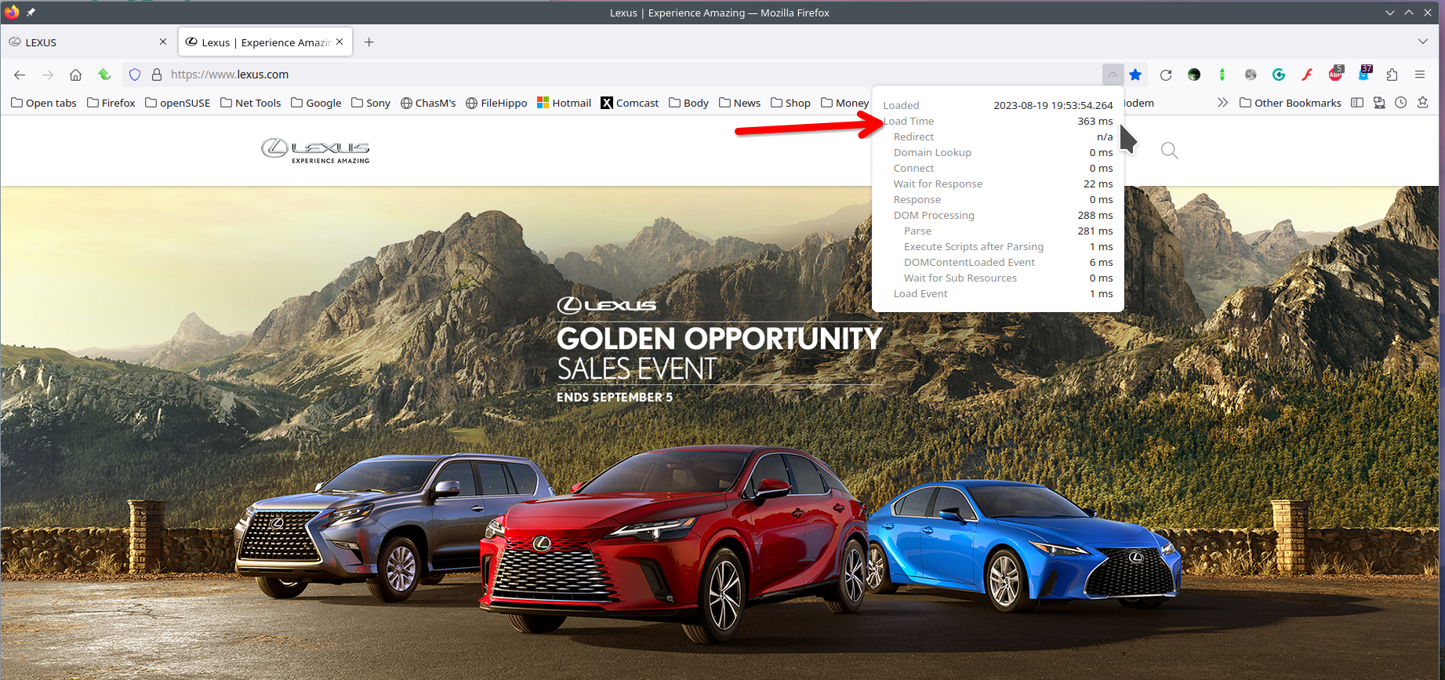1445x680 pixels.
Task: Click the page load time gauge icon
Action: 1113,75
